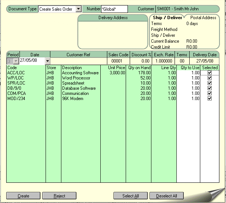Click the Spreadsheet description

(73, 83)
